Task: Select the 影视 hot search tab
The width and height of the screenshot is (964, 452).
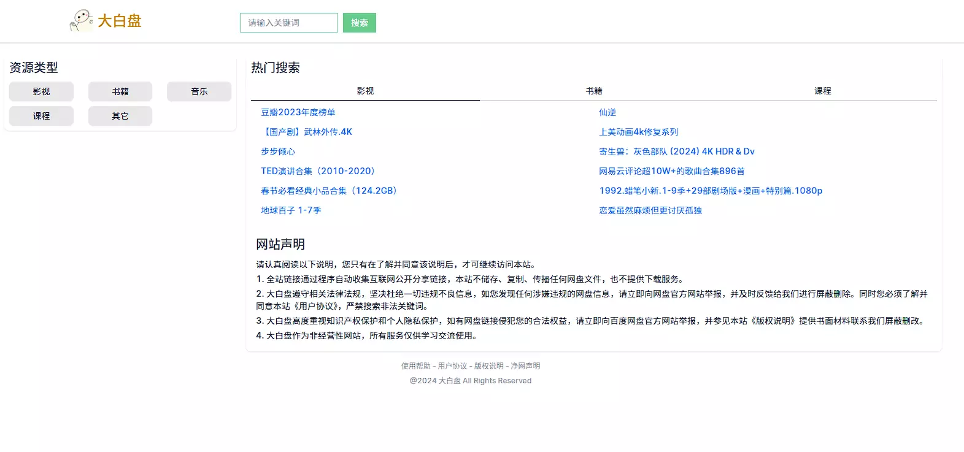Action: coord(365,91)
